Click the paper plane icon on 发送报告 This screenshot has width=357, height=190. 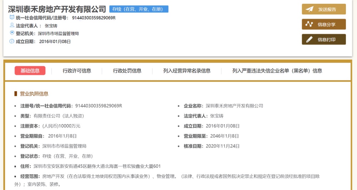[310, 9]
